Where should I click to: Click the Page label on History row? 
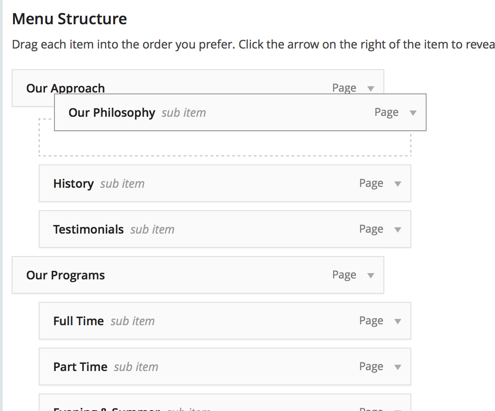[371, 183]
